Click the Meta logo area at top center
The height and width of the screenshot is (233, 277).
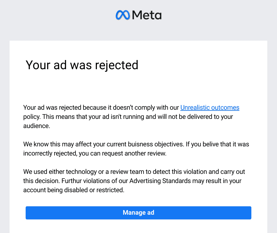click(138, 15)
